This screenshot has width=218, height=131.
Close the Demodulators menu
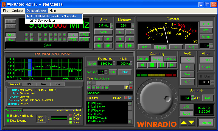tap(36, 11)
